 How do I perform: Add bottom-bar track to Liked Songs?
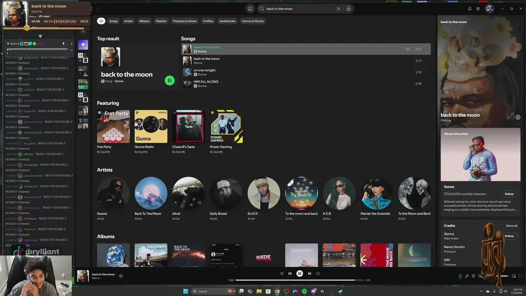(121, 276)
